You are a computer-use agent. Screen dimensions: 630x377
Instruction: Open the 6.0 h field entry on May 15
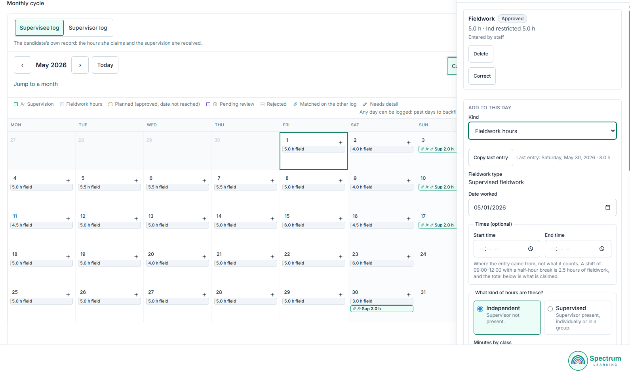(314, 225)
